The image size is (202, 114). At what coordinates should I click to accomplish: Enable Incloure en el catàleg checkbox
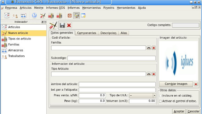(x=160, y=96)
